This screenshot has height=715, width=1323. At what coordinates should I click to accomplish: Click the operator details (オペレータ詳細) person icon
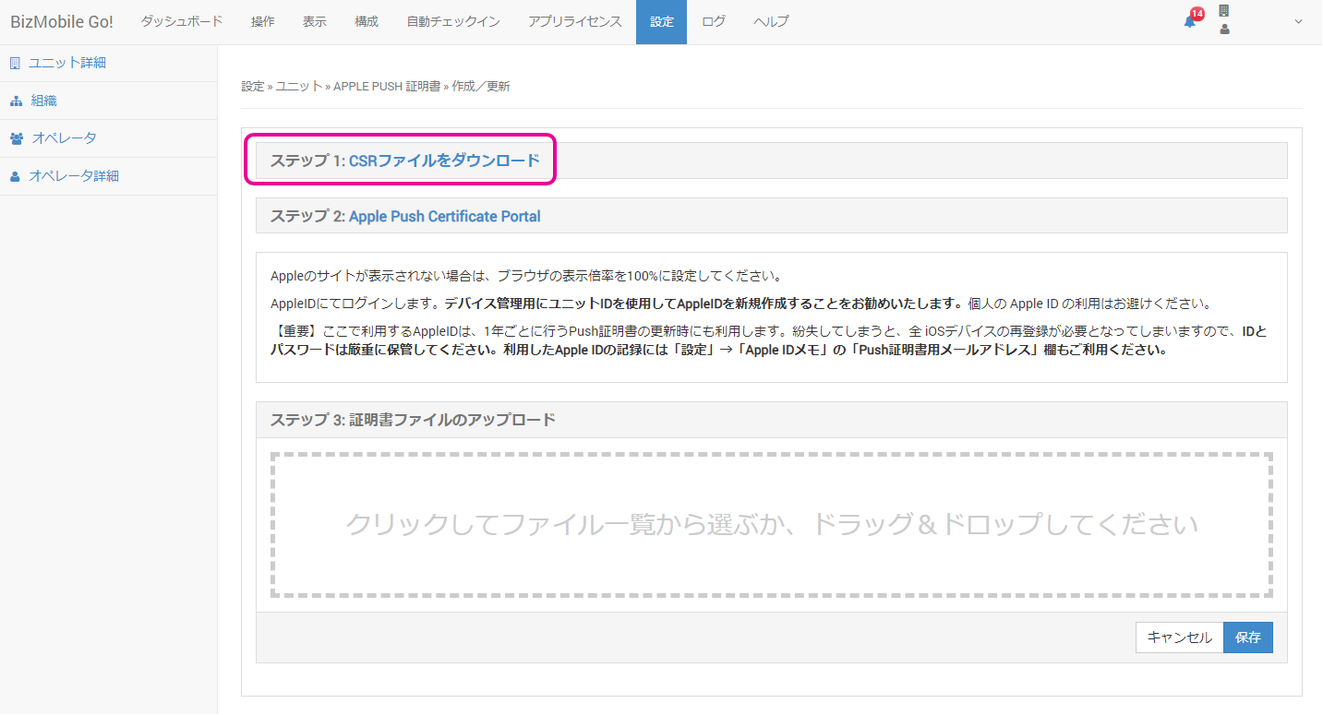tap(15, 176)
